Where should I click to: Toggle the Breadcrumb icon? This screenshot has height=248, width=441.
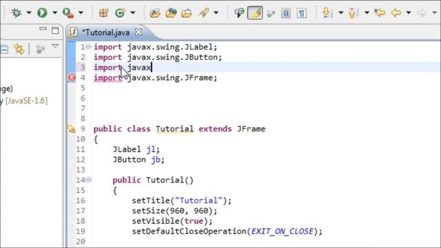239,13
